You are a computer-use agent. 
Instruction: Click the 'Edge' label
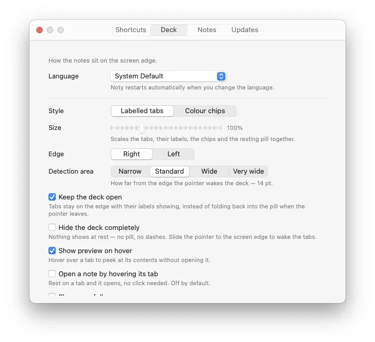tap(56, 154)
